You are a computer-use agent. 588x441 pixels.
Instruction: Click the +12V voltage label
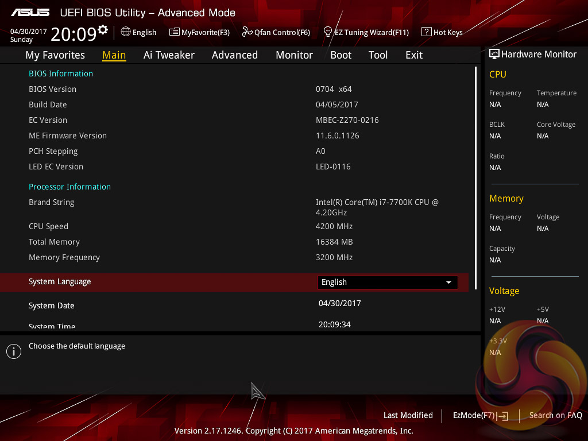click(x=497, y=310)
